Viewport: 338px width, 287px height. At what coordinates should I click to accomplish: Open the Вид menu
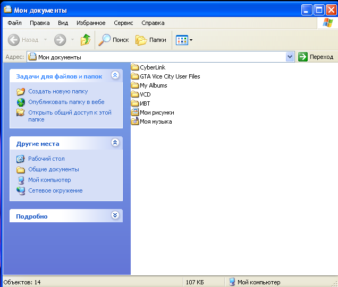63,23
